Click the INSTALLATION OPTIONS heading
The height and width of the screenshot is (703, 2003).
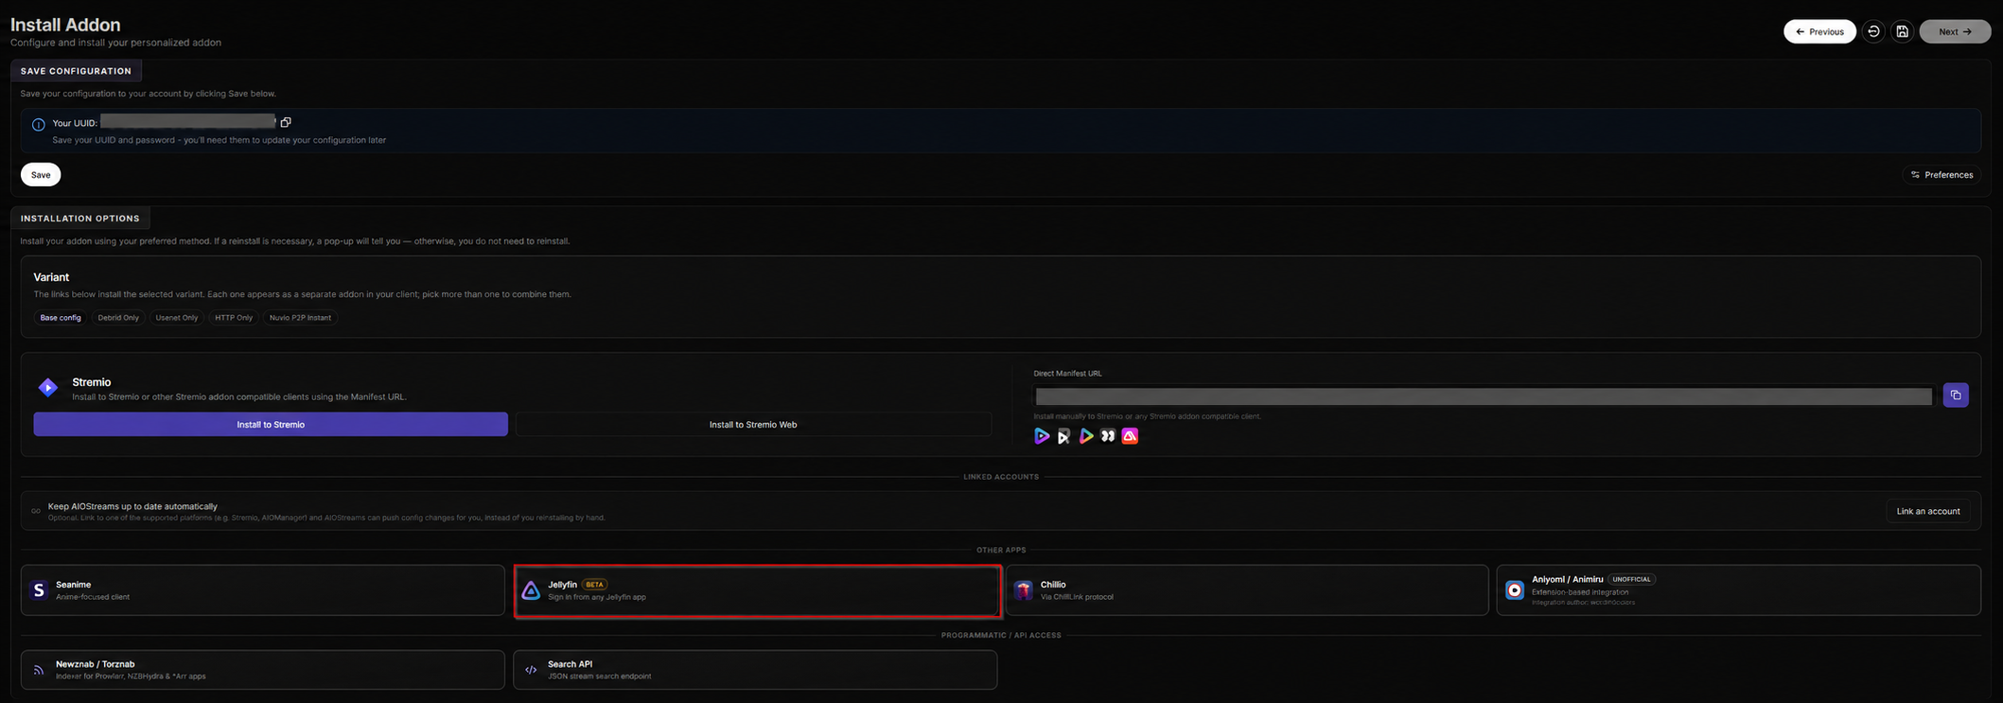click(80, 219)
